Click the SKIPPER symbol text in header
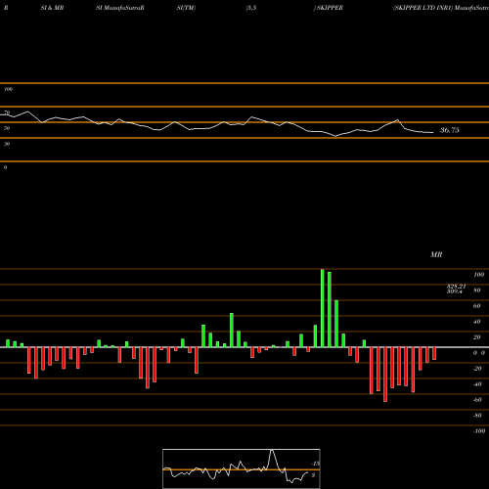489x489 pixels. point(330,8)
